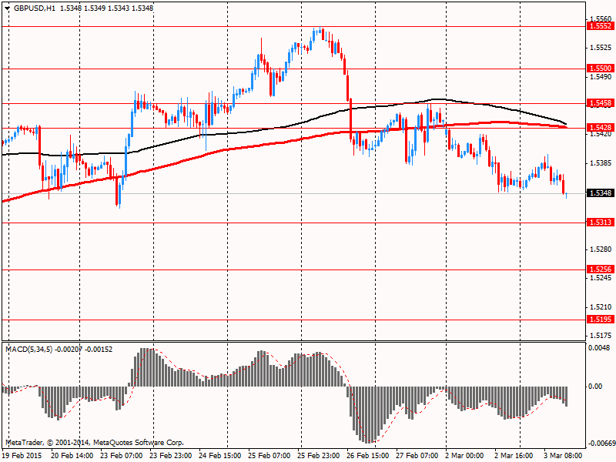This screenshot has height=462, width=616.
Task: Click the 1.5525 value on the price scale
Action: [x=601, y=48]
